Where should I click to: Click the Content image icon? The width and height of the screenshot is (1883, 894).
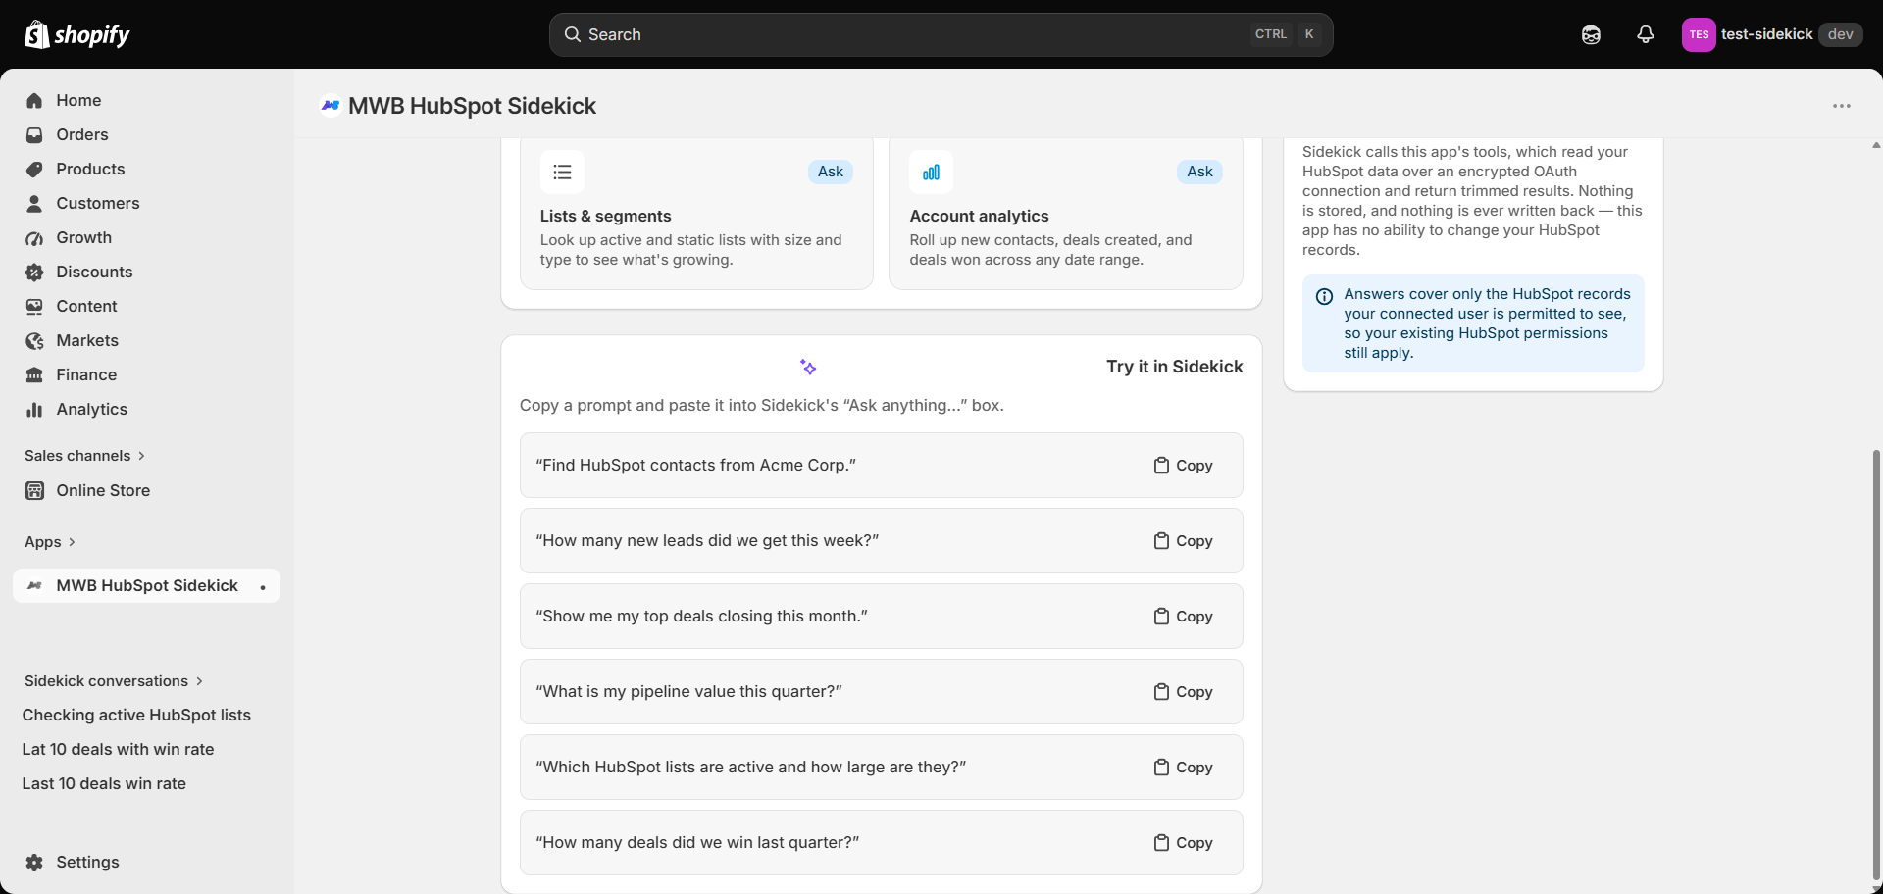point(34,306)
